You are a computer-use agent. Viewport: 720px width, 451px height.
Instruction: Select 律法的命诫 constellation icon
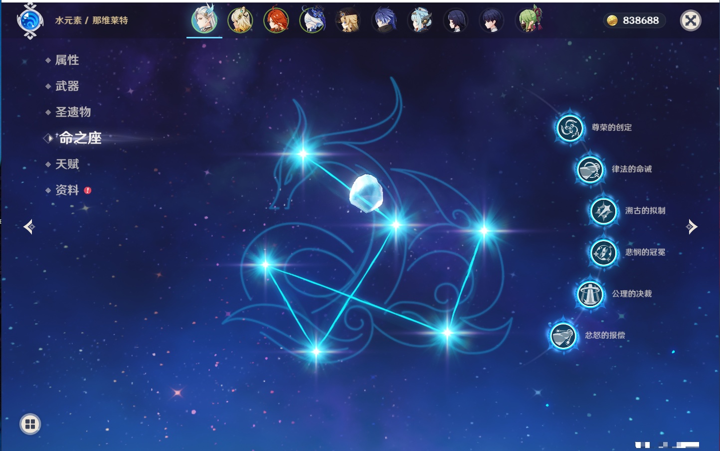pyautogui.click(x=590, y=169)
